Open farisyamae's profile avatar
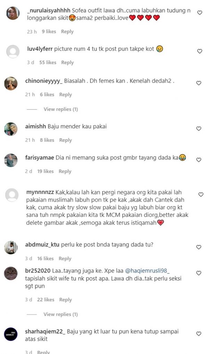This screenshot has height=354, width=205. [11, 160]
